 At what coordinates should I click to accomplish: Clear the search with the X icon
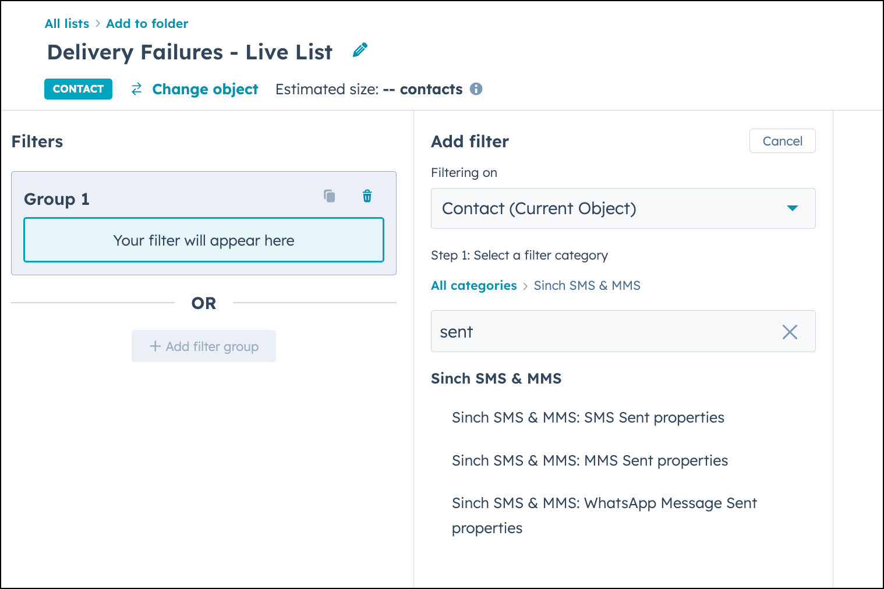[x=790, y=332]
